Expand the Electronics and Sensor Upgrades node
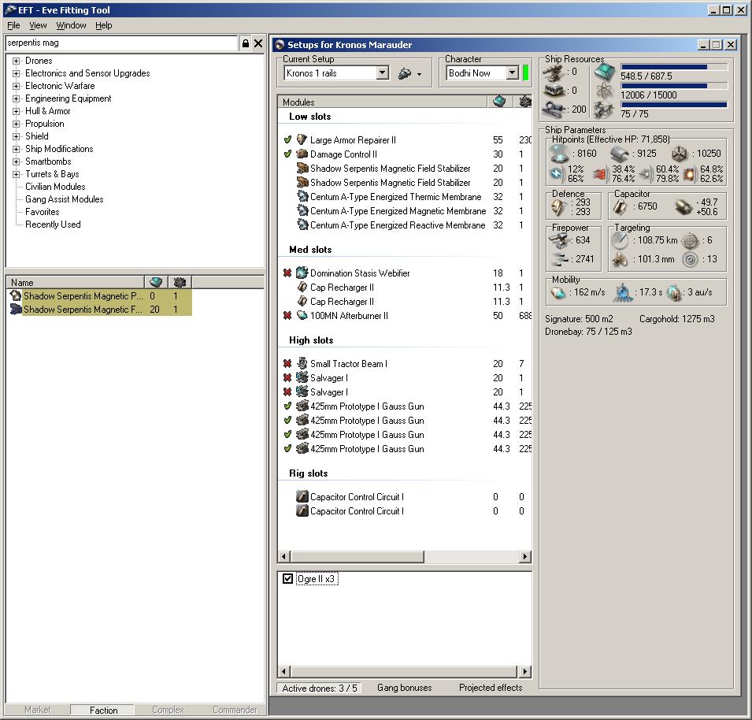This screenshot has width=752, height=720. click(x=16, y=73)
